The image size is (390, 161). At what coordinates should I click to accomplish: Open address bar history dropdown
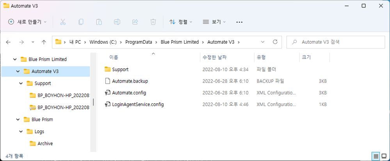pyautogui.click(x=263, y=42)
